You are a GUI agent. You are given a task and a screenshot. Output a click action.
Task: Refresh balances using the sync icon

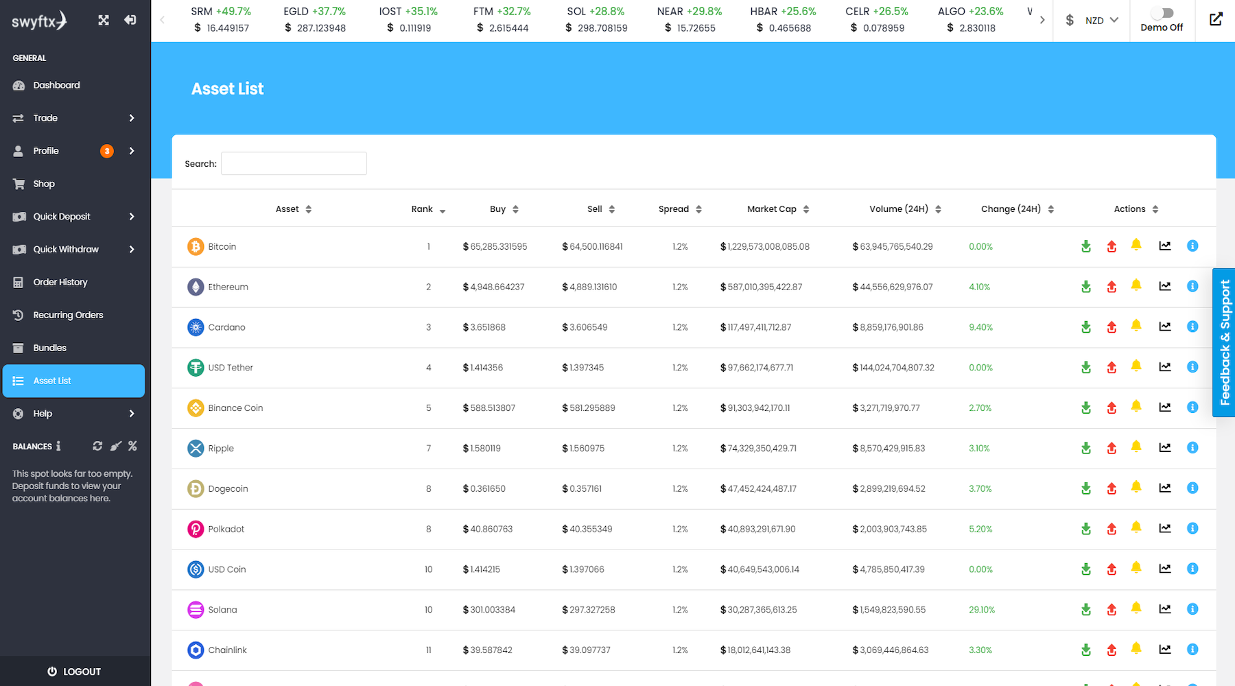point(97,446)
